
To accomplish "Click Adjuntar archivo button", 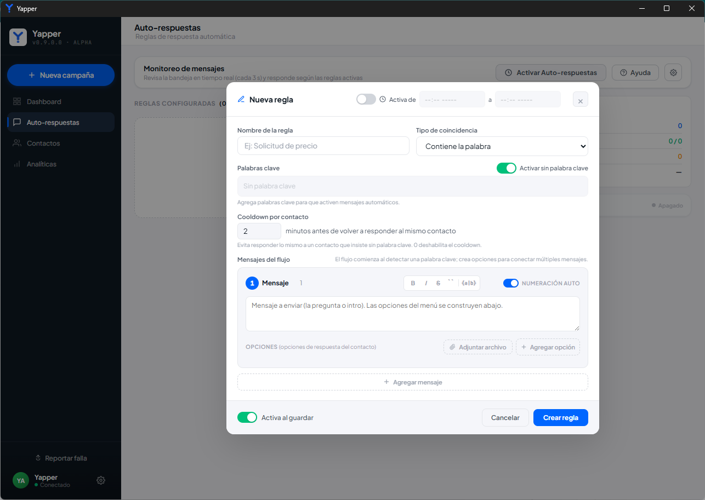I will pyautogui.click(x=478, y=347).
